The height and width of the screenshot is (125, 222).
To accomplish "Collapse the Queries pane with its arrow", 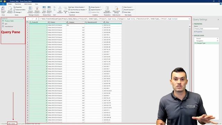I will [24, 18].
